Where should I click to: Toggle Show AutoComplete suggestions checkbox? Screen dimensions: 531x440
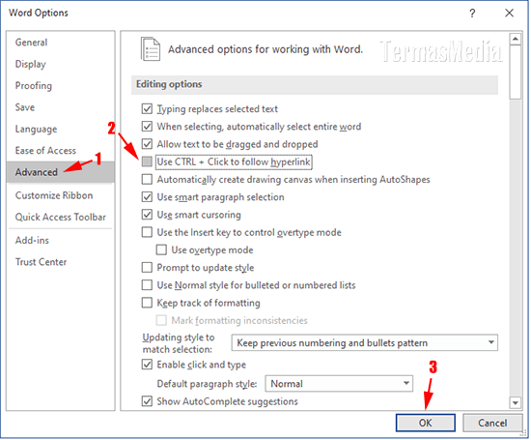pos(147,401)
